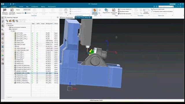Click the program manager icon

(x=119, y=14)
